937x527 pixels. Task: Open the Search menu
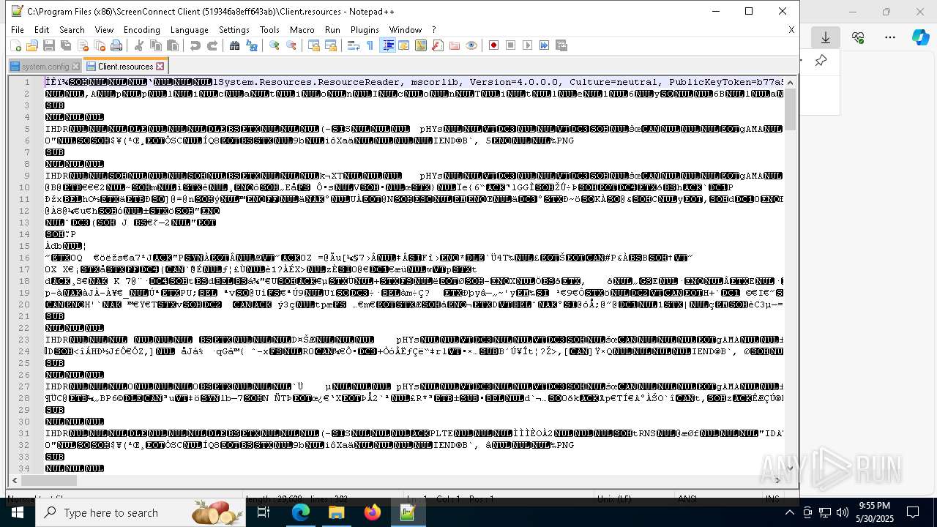(x=72, y=30)
